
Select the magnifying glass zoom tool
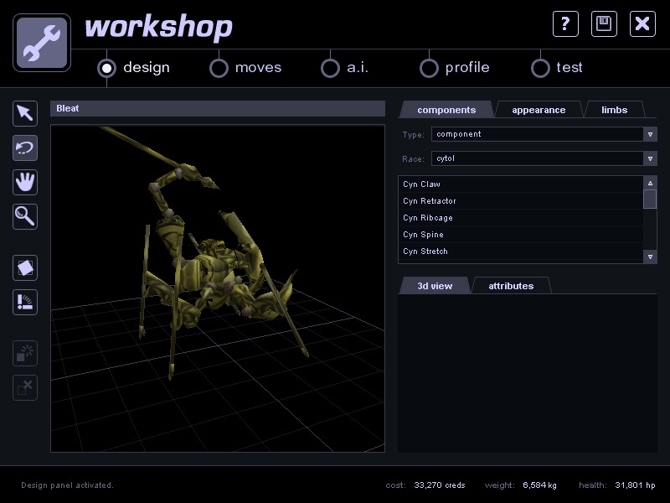(26, 216)
